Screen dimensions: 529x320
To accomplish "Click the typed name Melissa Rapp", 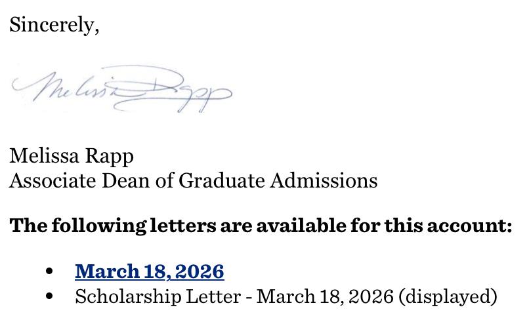I will pyautogui.click(x=72, y=156).
